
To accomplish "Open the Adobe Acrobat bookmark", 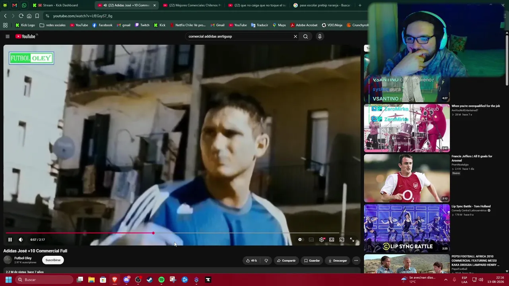I will tap(304, 25).
